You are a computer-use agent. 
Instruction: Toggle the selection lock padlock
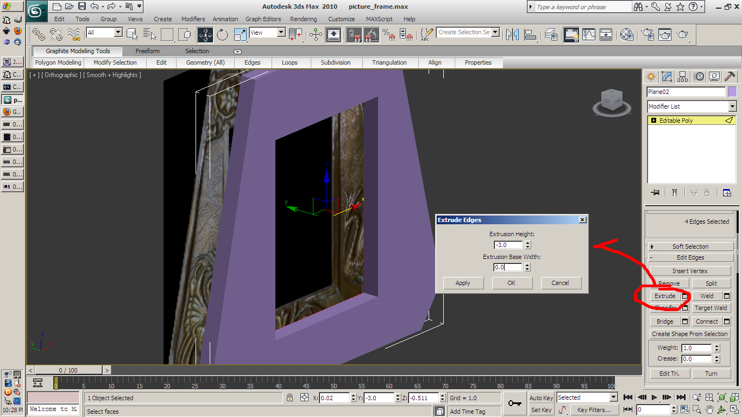(x=290, y=398)
